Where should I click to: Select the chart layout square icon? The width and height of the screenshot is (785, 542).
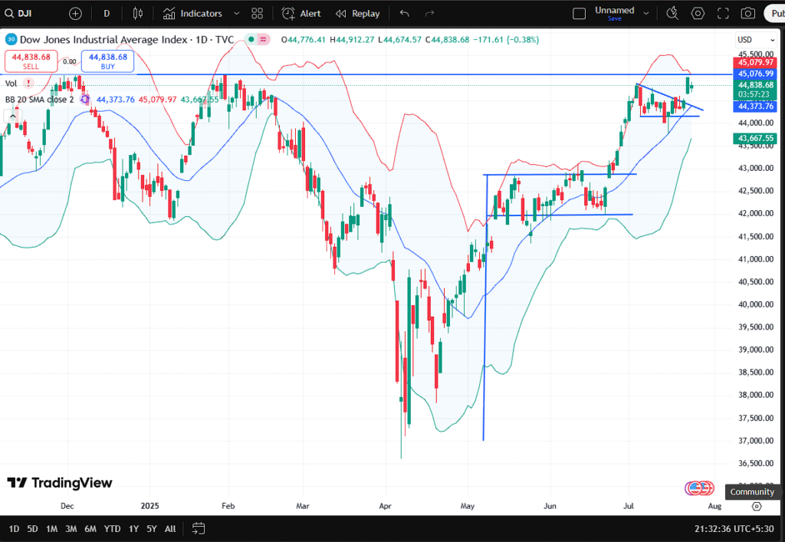[580, 14]
